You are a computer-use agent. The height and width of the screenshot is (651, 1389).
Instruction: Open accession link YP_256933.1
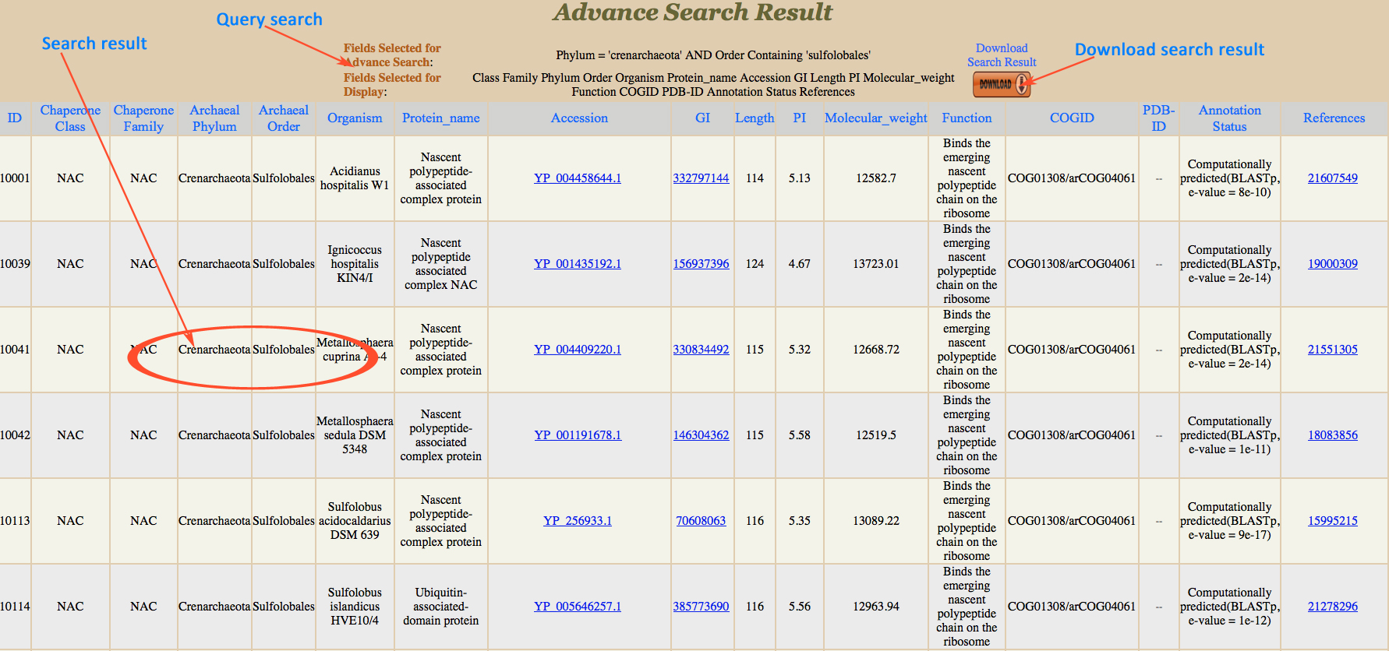pyautogui.click(x=578, y=521)
